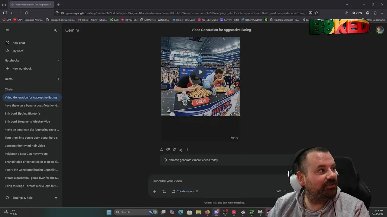Open chat 'create a basketball game flyer'
Viewport: 387px width, 217px height.
[32, 178]
